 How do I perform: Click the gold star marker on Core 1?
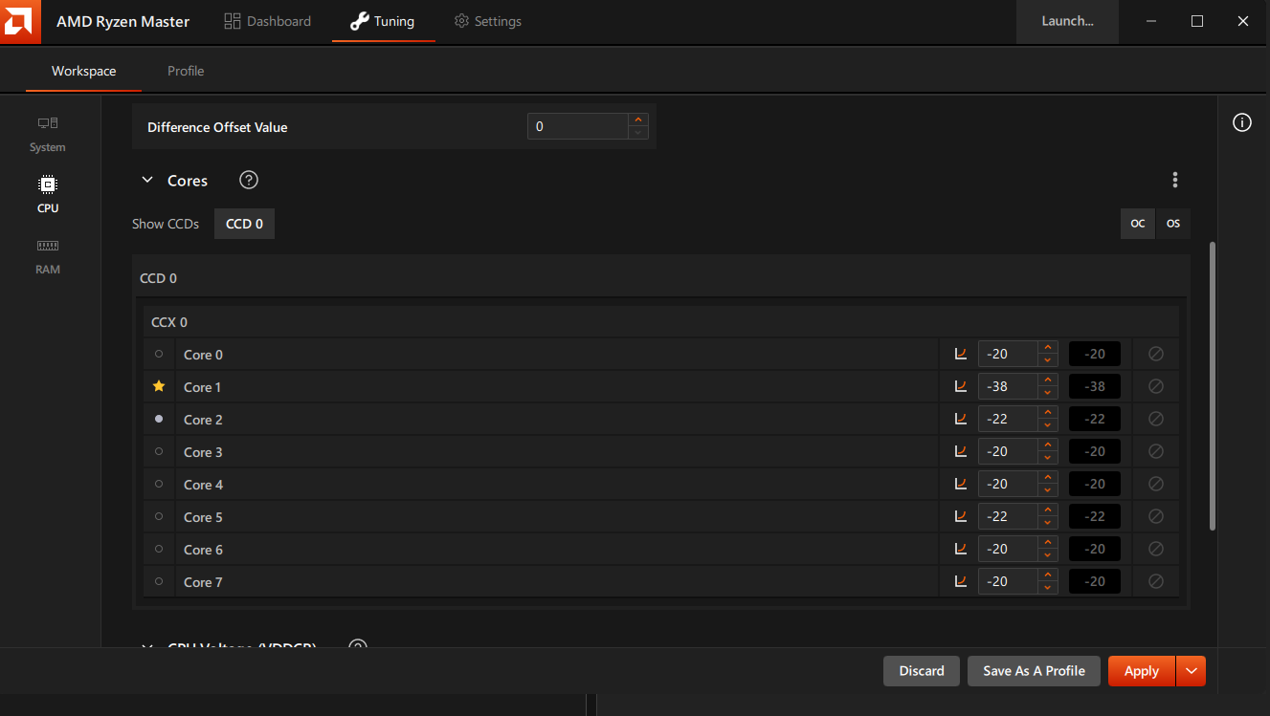pyautogui.click(x=159, y=386)
